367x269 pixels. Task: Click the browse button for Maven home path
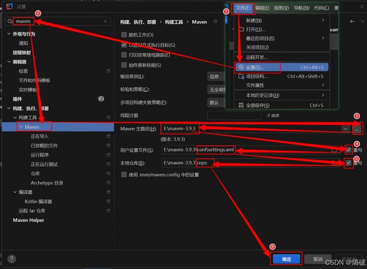tap(357, 129)
